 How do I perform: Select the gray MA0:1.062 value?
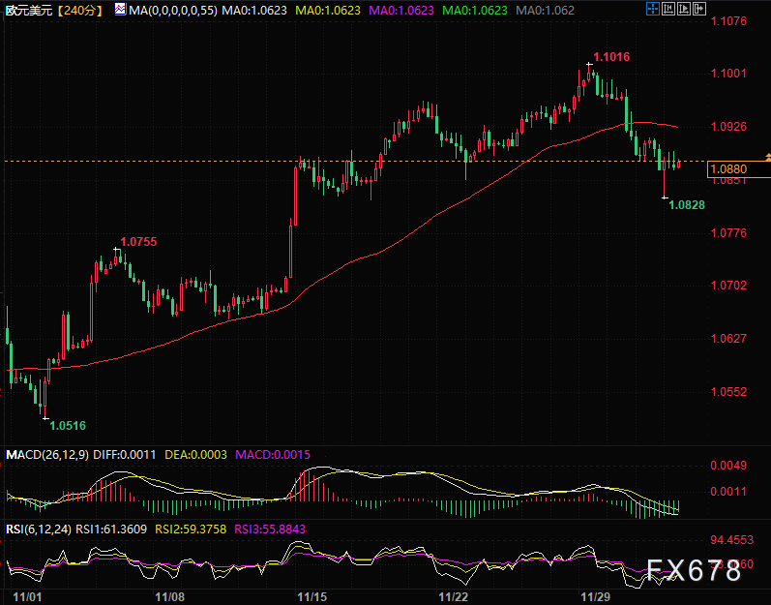click(x=545, y=10)
